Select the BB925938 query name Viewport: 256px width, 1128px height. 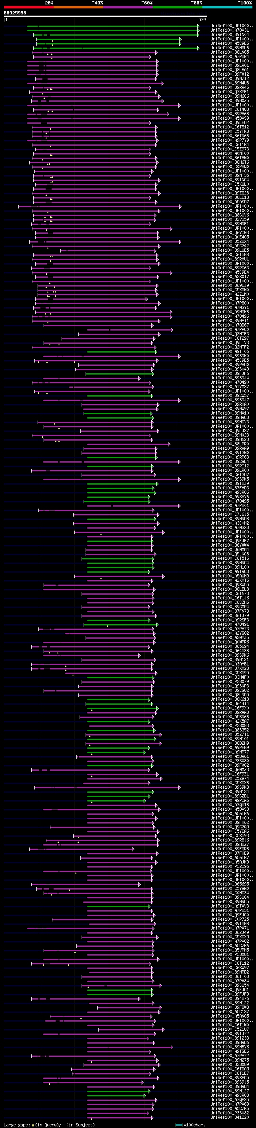tap(15, 13)
